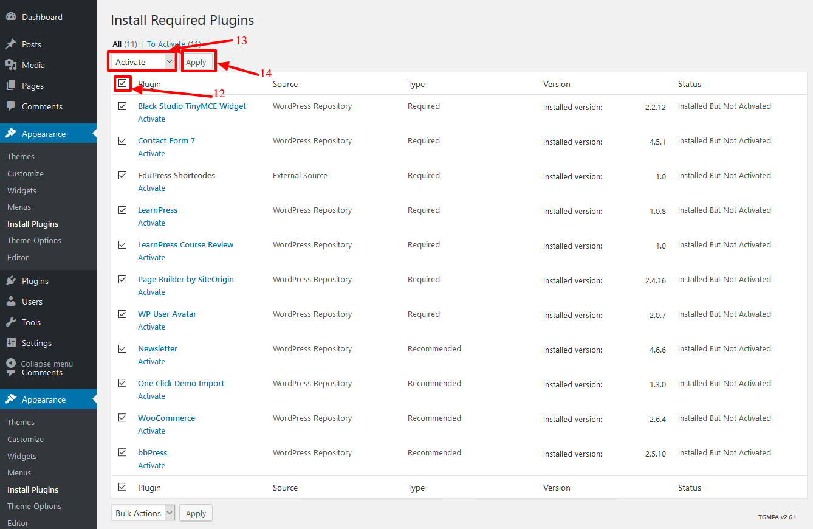Open the Newsletter plugin link
Image resolution: width=813 pixels, height=529 pixels.
[157, 348]
